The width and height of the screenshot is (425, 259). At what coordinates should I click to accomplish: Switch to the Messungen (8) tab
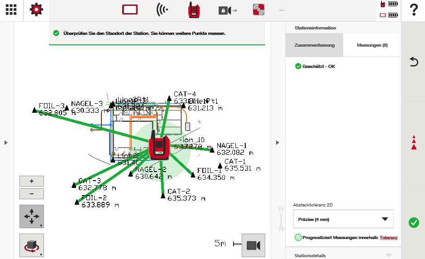pos(372,45)
